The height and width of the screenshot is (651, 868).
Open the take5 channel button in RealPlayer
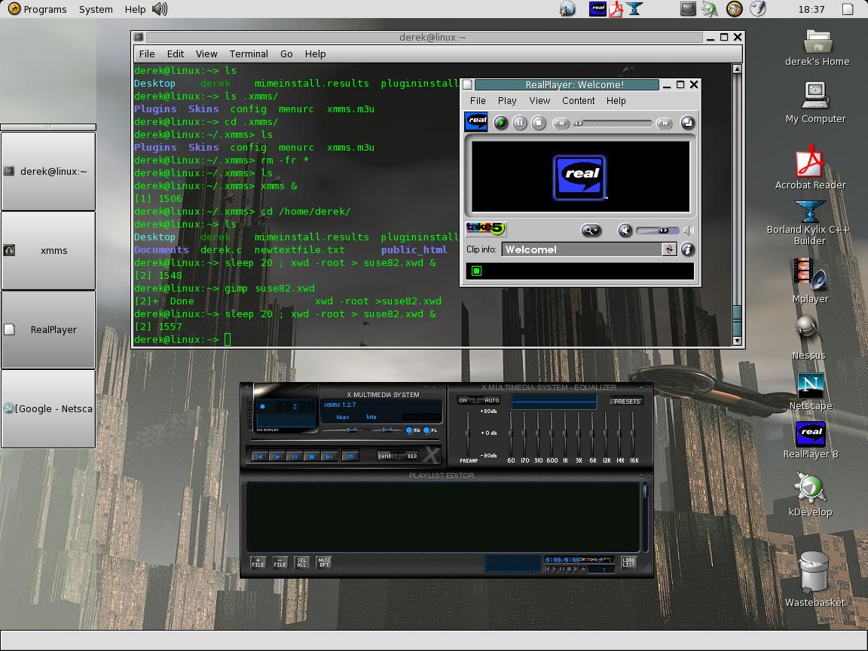[485, 228]
